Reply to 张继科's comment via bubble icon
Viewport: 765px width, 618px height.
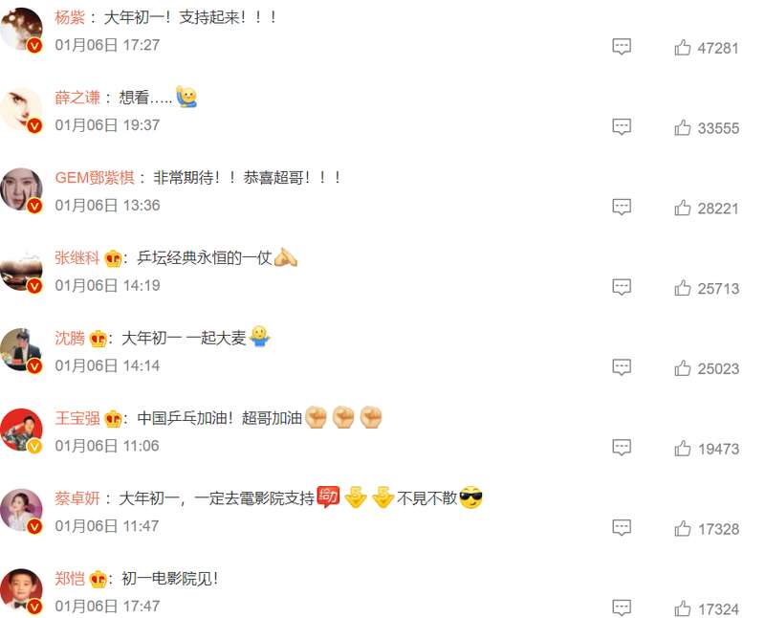coord(622,287)
